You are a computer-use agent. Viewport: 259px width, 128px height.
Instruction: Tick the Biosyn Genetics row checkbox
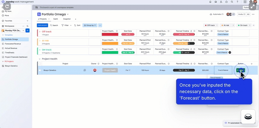click(40, 70)
